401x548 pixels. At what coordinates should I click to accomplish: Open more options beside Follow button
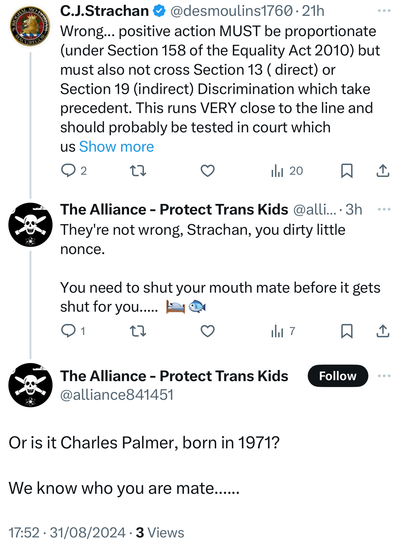384,376
